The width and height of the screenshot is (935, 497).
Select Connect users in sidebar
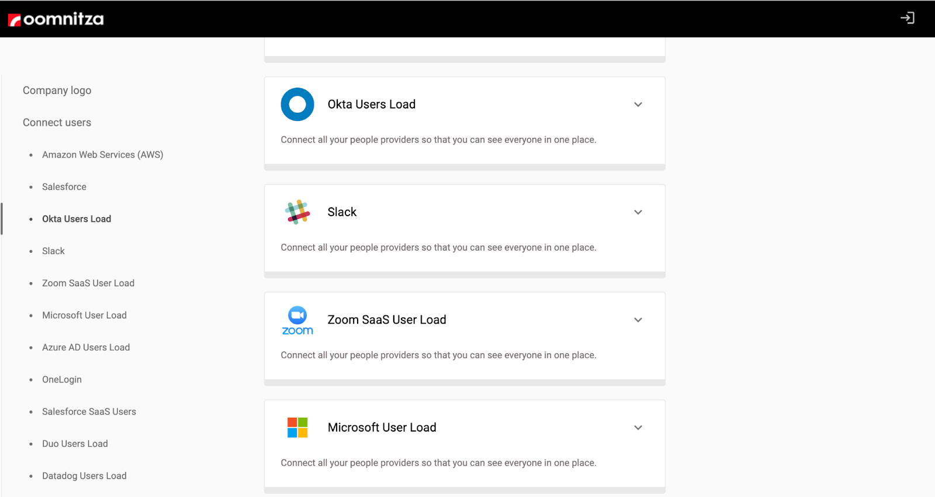pyautogui.click(x=57, y=123)
